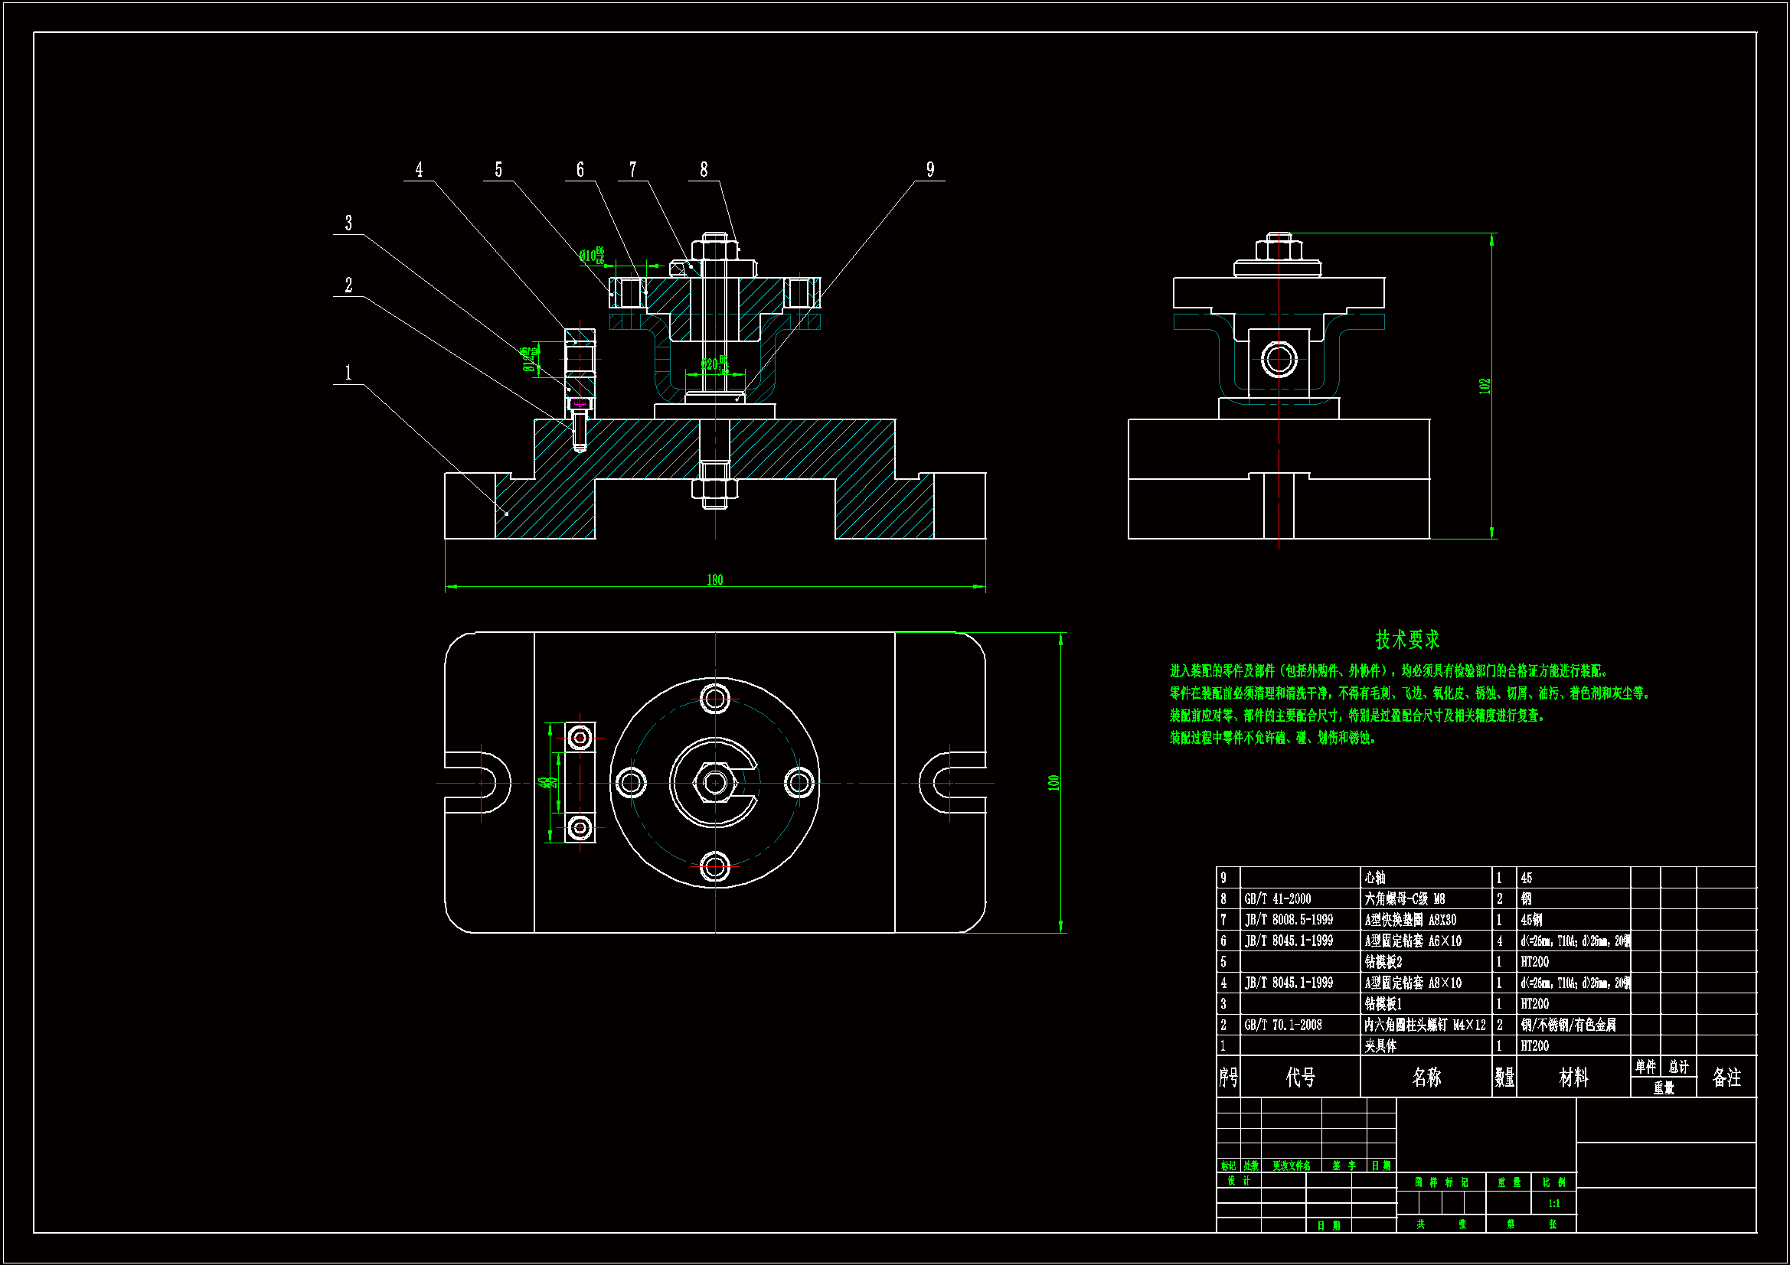Select the bottom bushing hole on circular plate
Screen dimensions: 1790x1265
click(715, 866)
